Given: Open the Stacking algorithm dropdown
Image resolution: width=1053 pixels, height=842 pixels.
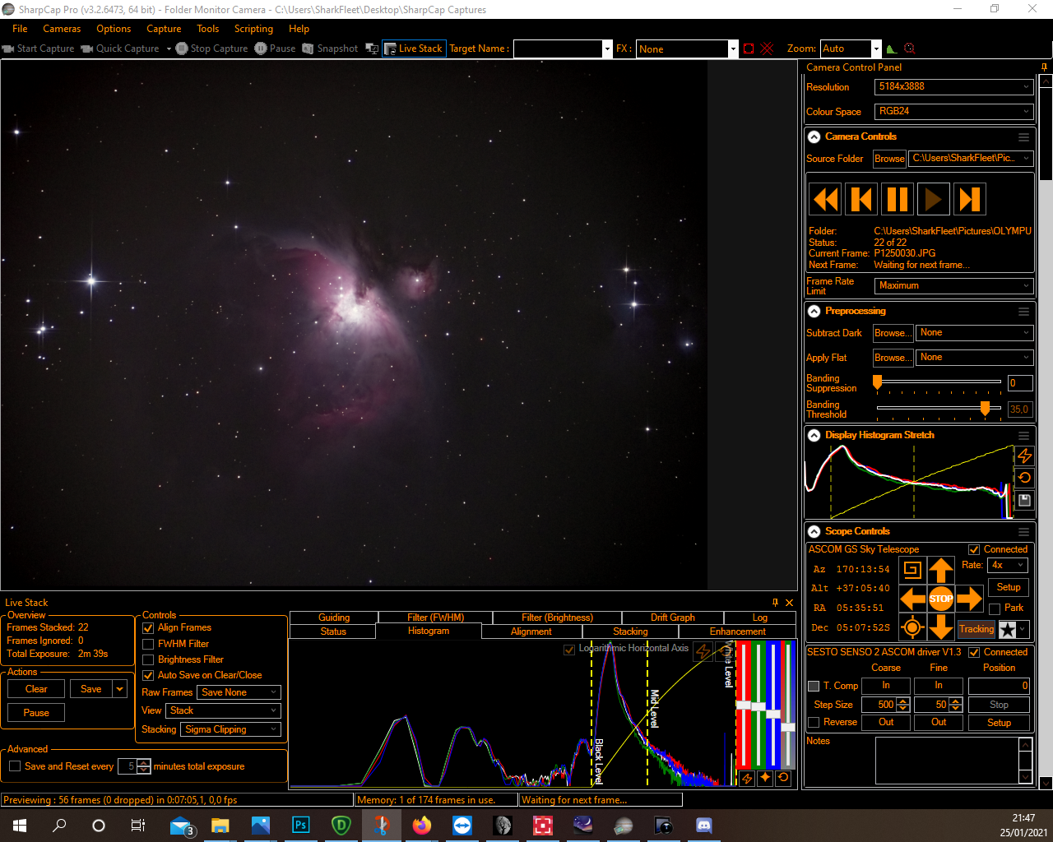Looking at the screenshot, I should 231,729.
